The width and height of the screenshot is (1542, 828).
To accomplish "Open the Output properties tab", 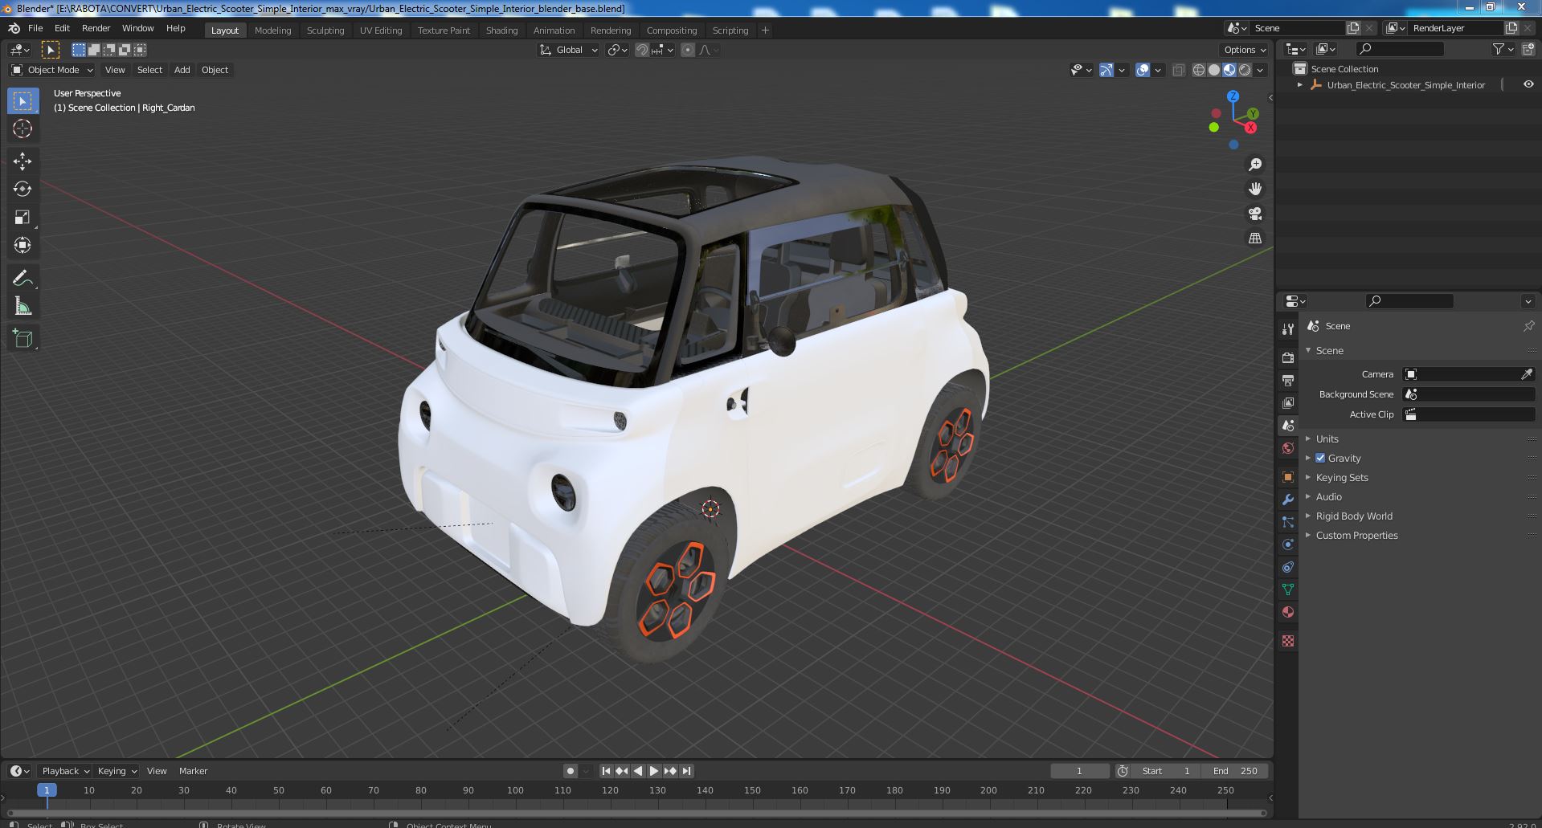I will pyautogui.click(x=1288, y=380).
